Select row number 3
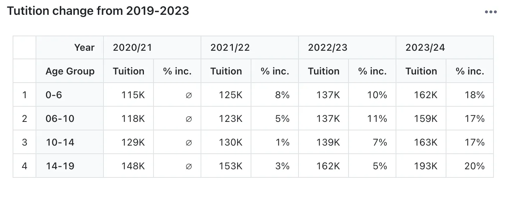The image size is (505, 203). pos(24,142)
